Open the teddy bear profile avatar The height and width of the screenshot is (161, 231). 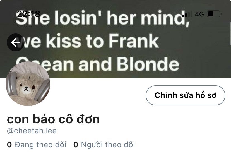click(x=28, y=84)
